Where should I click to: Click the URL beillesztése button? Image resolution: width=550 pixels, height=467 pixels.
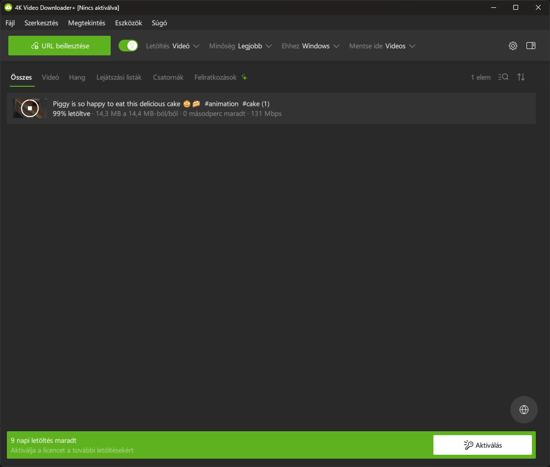coord(59,46)
